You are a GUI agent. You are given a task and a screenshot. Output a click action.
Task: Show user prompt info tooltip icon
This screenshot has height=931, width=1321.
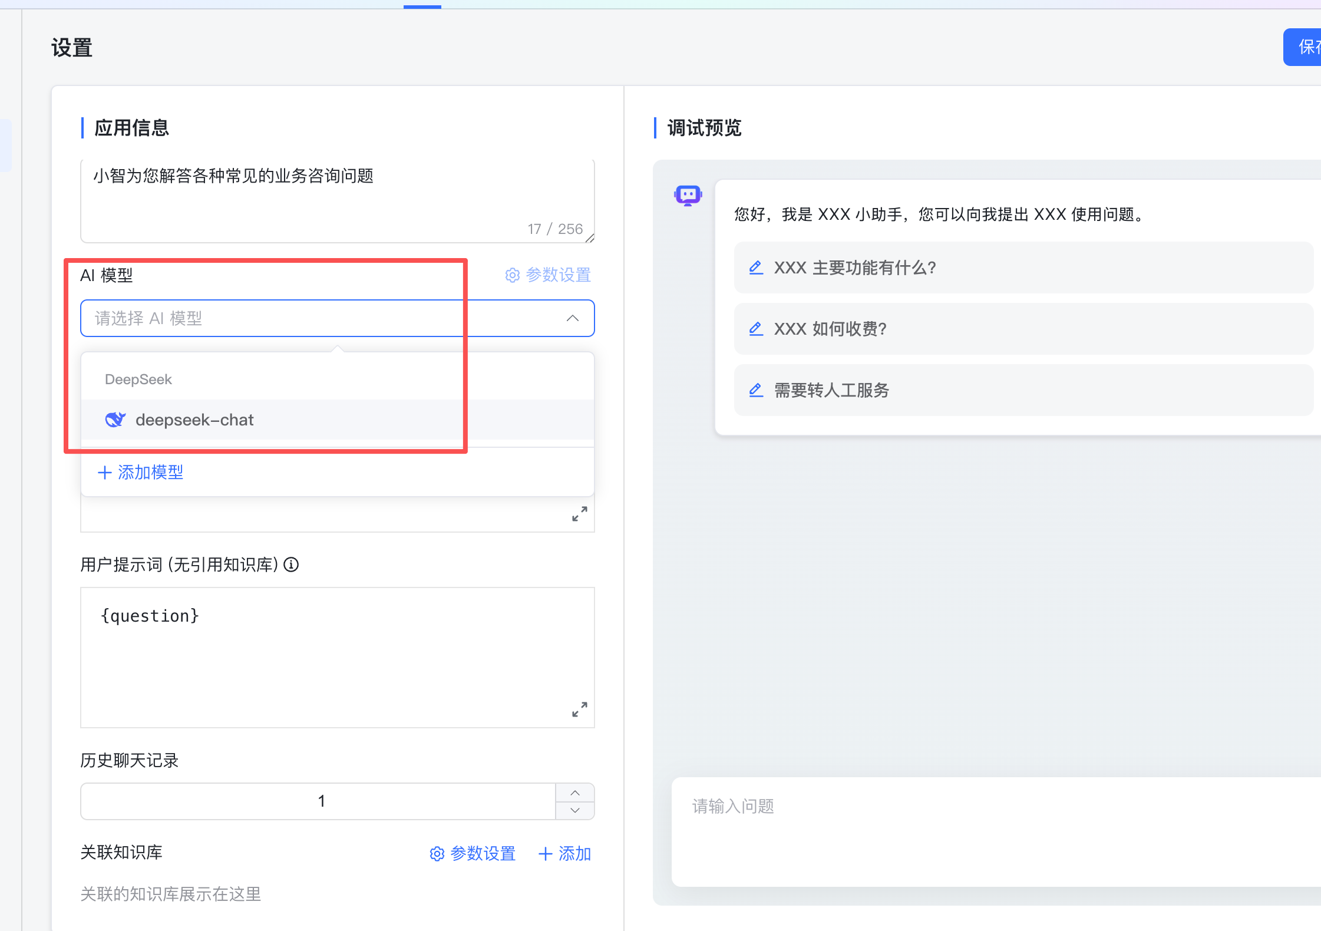(x=291, y=565)
